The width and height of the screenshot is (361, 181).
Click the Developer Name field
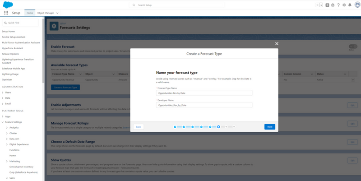click(204, 105)
